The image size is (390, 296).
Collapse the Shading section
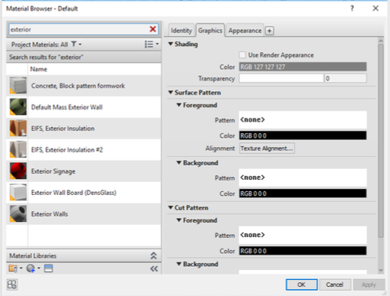pyautogui.click(x=171, y=44)
